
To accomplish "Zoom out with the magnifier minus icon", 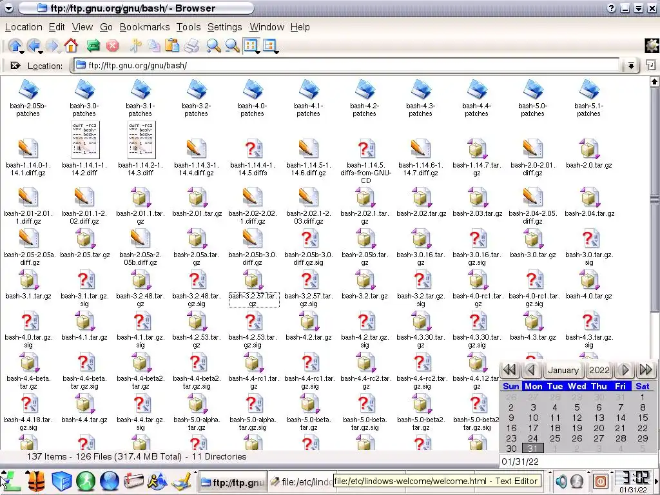I will tap(232, 46).
